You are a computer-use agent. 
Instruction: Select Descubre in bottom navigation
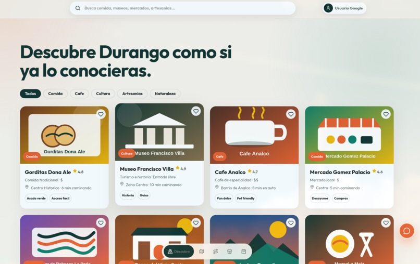click(179, 252)
